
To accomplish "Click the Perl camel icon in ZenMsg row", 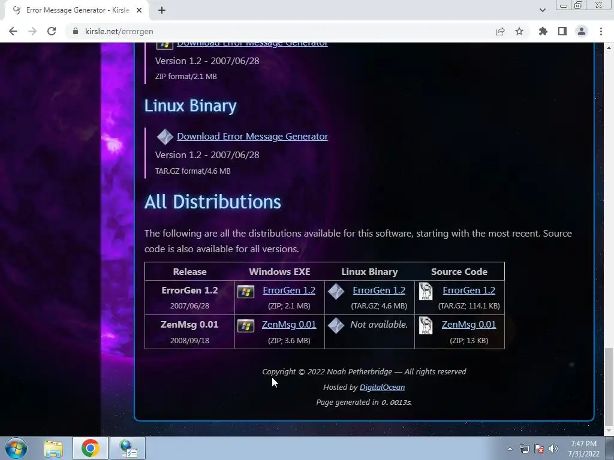I will coord(426,325).
